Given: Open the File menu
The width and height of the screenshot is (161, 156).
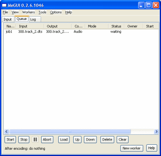Looking at the screenshot, I should tap(5, 12).
